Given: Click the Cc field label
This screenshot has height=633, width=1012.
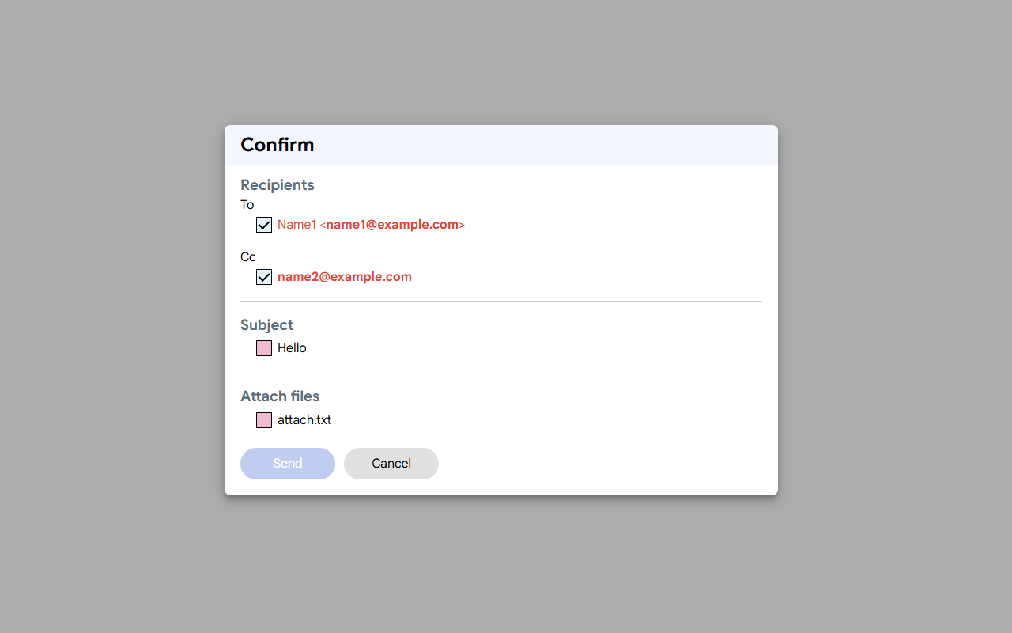Looking at the screenshot, I should (248, 257).
